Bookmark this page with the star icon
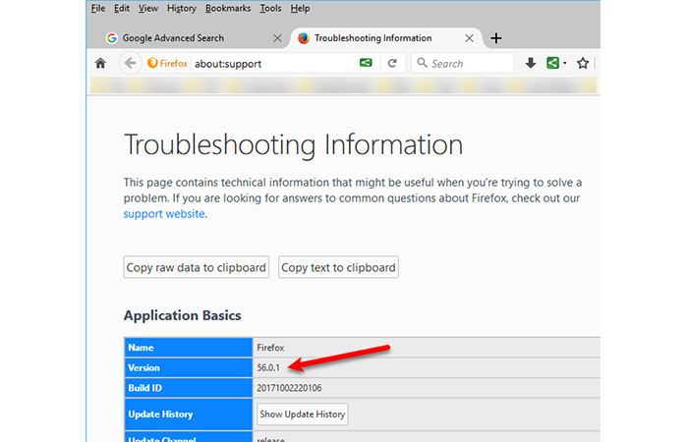 pyautogui.click(x=583, y=63)
